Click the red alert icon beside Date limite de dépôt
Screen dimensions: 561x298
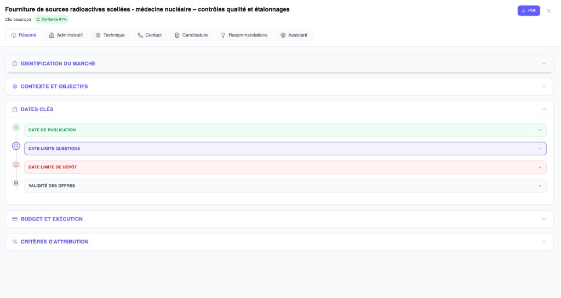pos(16,165)
